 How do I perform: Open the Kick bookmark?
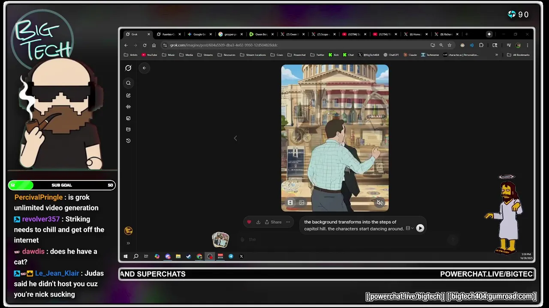tap(333, 55)
